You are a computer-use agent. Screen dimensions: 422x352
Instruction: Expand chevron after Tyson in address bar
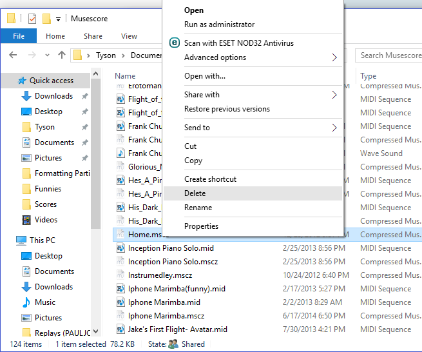(123, 55)
